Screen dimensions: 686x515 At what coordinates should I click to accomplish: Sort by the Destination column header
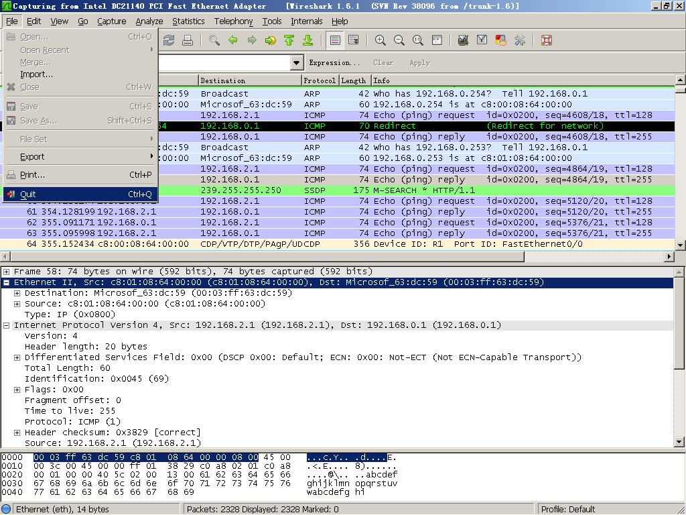pyautogui.click(x=250, y=80)
